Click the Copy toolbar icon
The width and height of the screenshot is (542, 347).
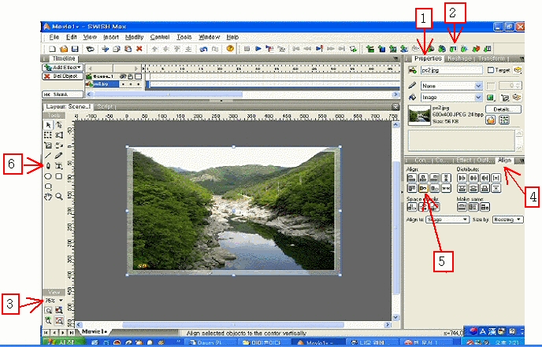pos(117,49)
